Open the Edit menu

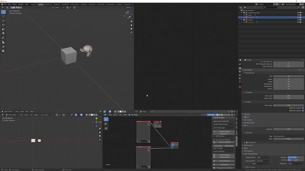[9, 4]
